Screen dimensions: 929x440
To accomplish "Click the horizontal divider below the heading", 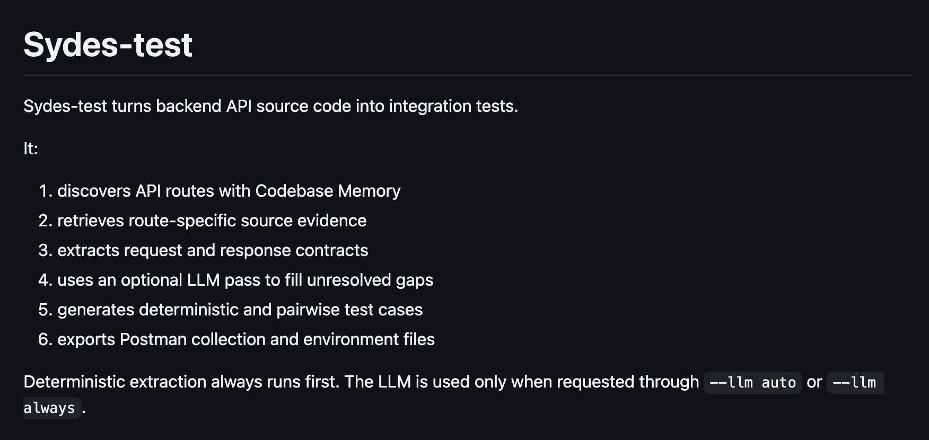I will click(x=468, y=75).
